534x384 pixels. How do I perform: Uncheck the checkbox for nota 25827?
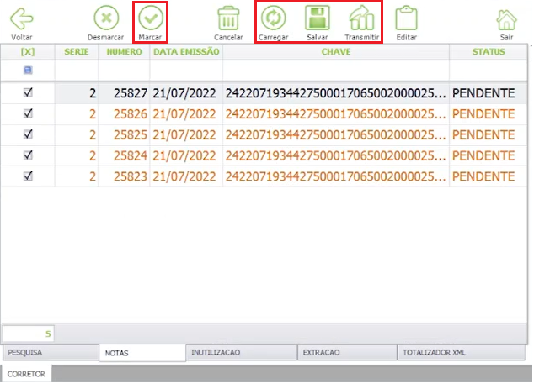(x=28, y=92)
